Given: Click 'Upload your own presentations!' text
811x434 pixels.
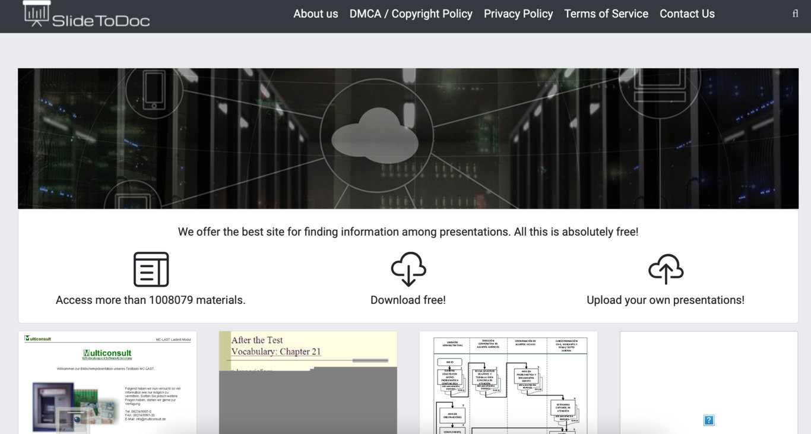Looking at the screenshot, I should [666, 300].
